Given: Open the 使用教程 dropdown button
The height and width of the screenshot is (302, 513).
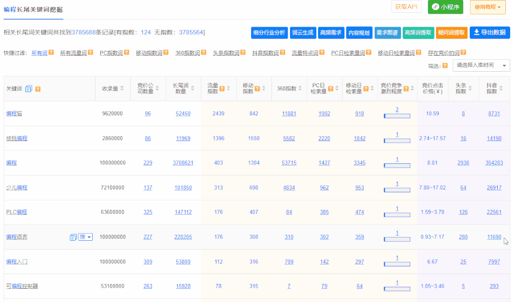Looking at the screenshot, I should click(x=488, y=7).
